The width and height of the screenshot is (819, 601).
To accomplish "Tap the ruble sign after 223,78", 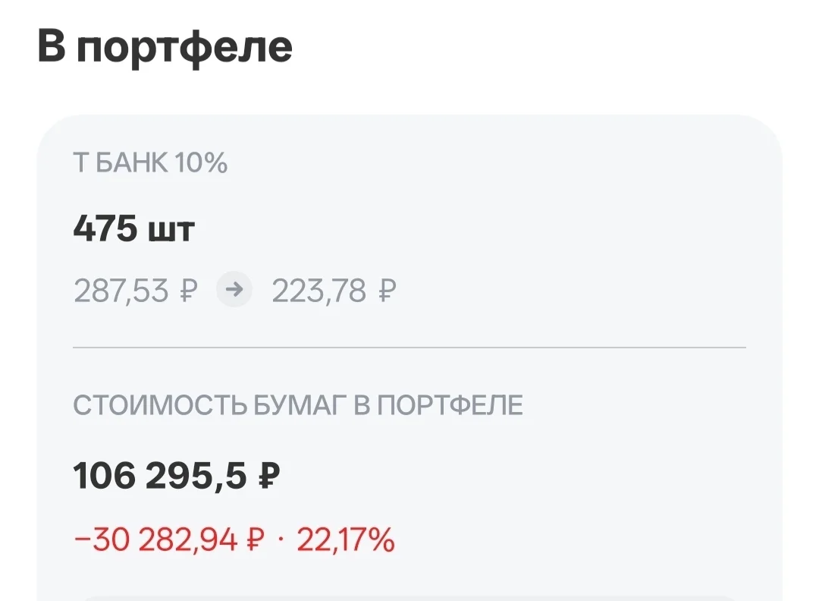I will pyautogui.click(x=387, y=291).
